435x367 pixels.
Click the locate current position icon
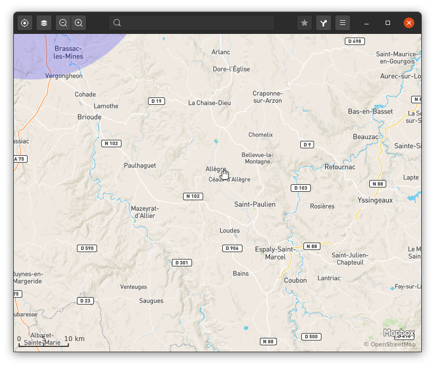[x=25, y=23]
